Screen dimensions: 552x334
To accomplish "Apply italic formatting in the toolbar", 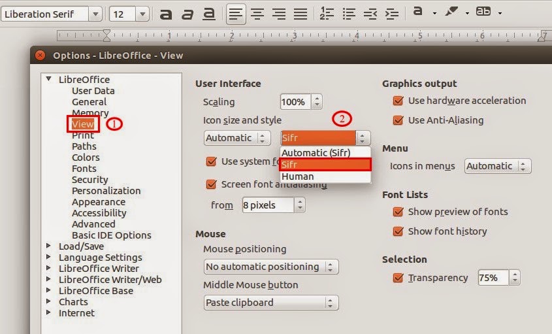I will pos(187,14).
